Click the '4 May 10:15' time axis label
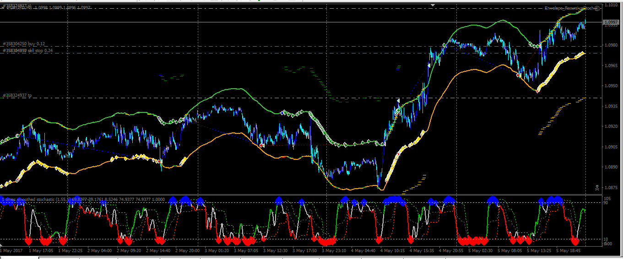This screenshot has height=259, width=623. 392,251
